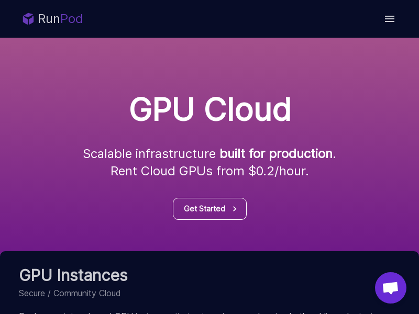The height and width of the screenshot is (314, 419).
Task: Click "Community Cloud" subtitle text
Action: click(x=87, y=293)
